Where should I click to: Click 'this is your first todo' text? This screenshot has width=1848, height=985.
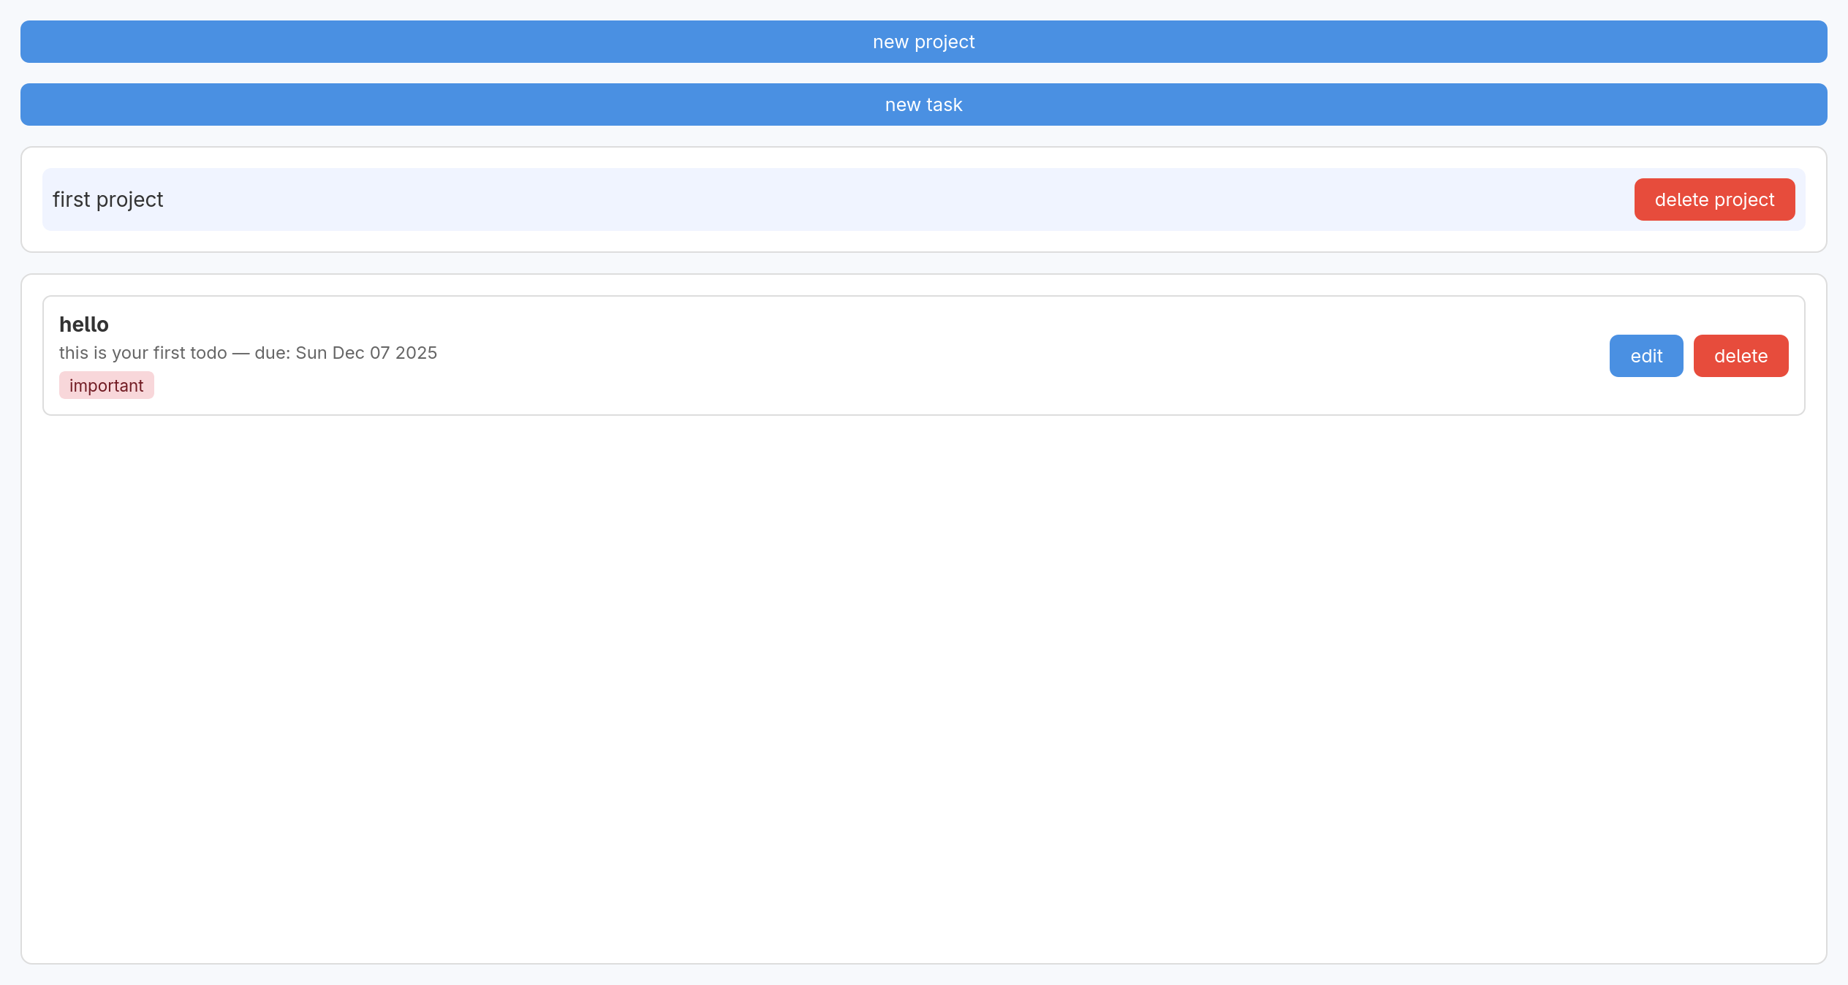click(x=143, y=353)
